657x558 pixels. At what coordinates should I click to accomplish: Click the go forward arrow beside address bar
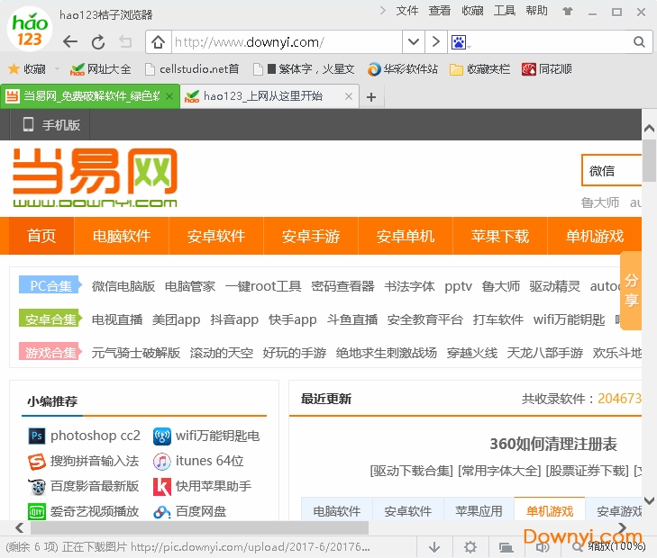click(x=436, y=41)
